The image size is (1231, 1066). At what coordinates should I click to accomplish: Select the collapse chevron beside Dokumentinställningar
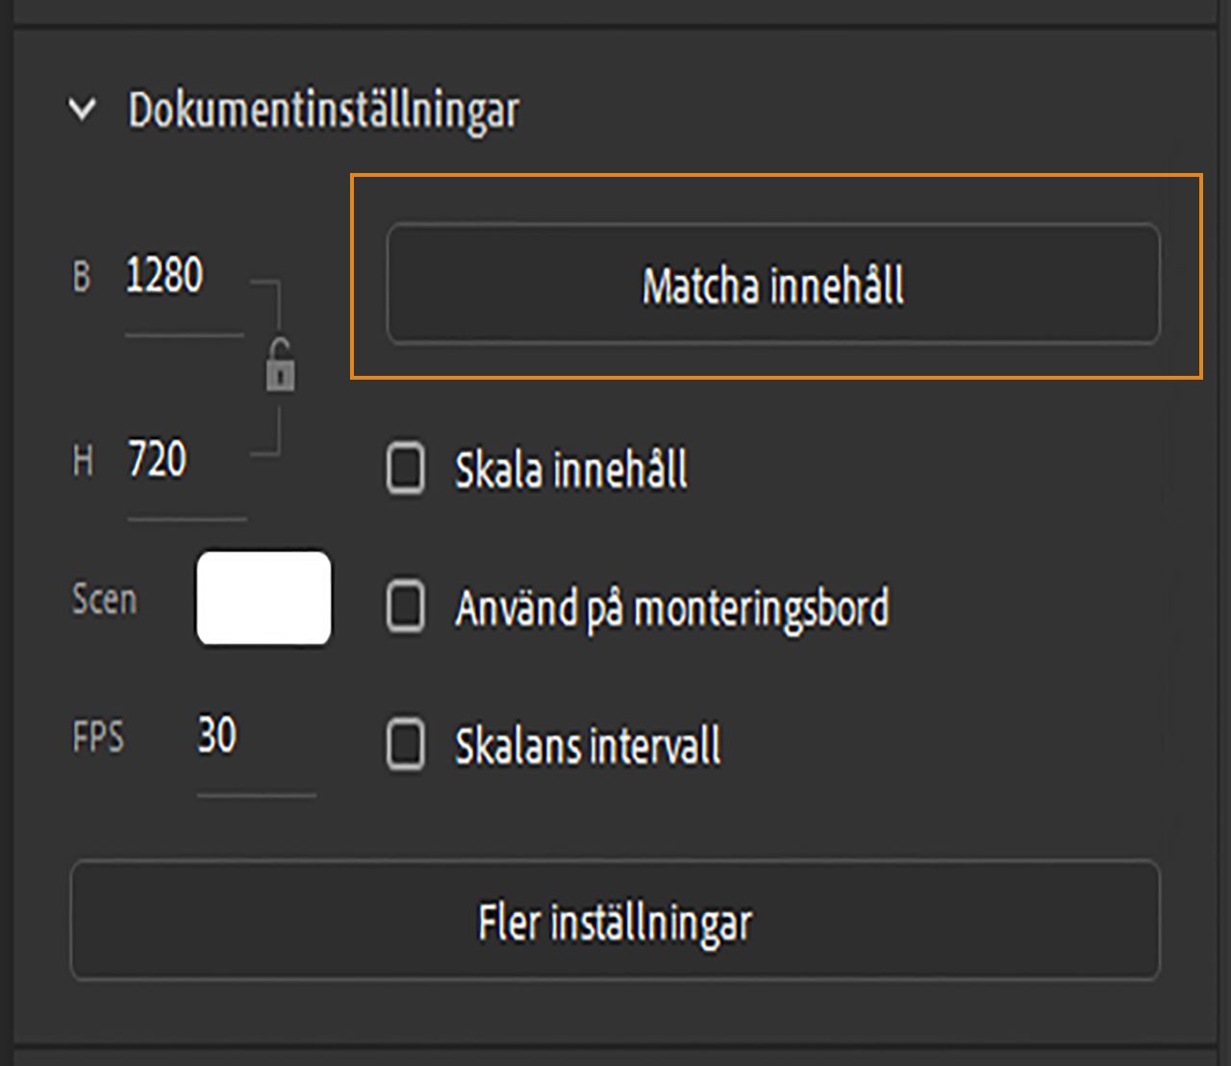click(83, 110)
